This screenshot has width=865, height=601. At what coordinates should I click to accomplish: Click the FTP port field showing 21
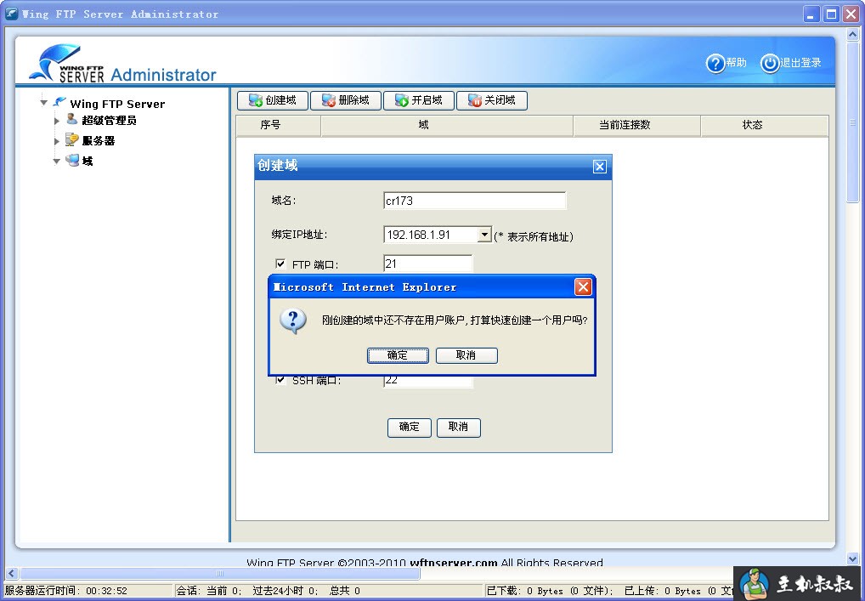pos(428,264)
